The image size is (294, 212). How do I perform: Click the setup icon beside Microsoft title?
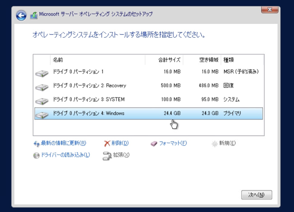(x=34, y=15)
